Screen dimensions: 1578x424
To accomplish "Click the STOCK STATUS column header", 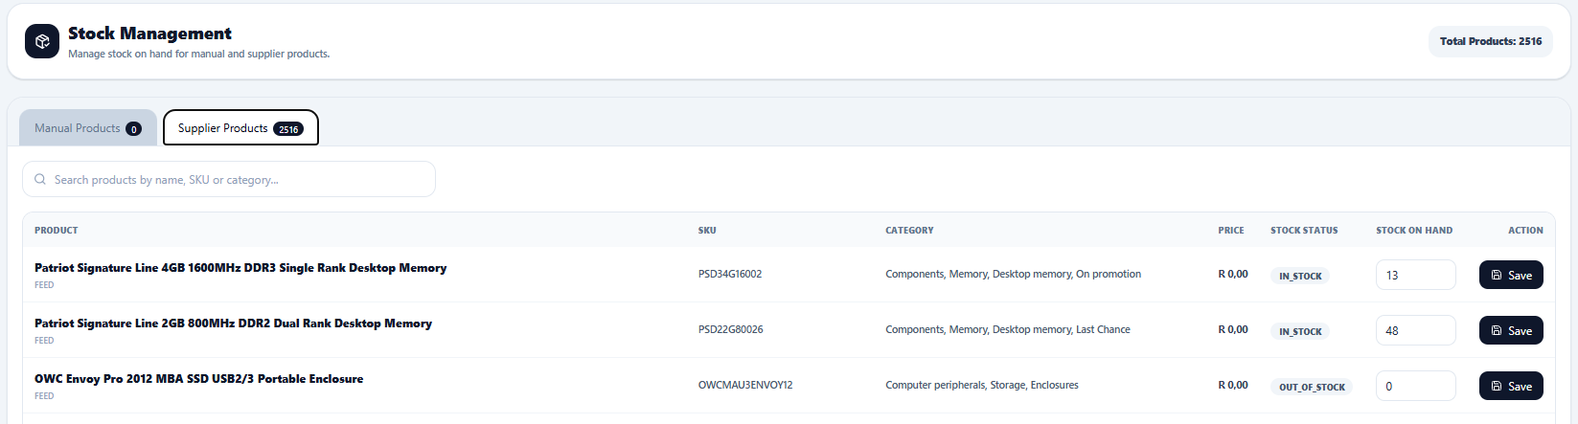I will tap(1304, 231).
